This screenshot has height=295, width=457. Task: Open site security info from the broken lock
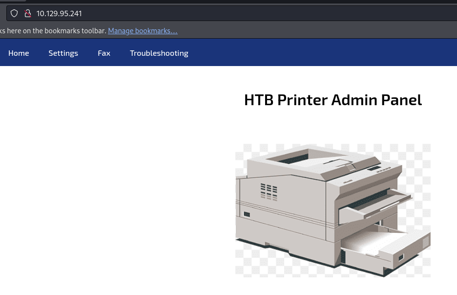[28, 13]
